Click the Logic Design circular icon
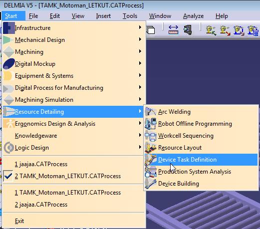 9,148
